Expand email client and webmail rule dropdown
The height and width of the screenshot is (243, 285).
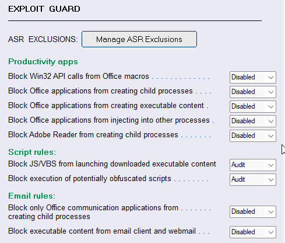(x=253, y=232)
